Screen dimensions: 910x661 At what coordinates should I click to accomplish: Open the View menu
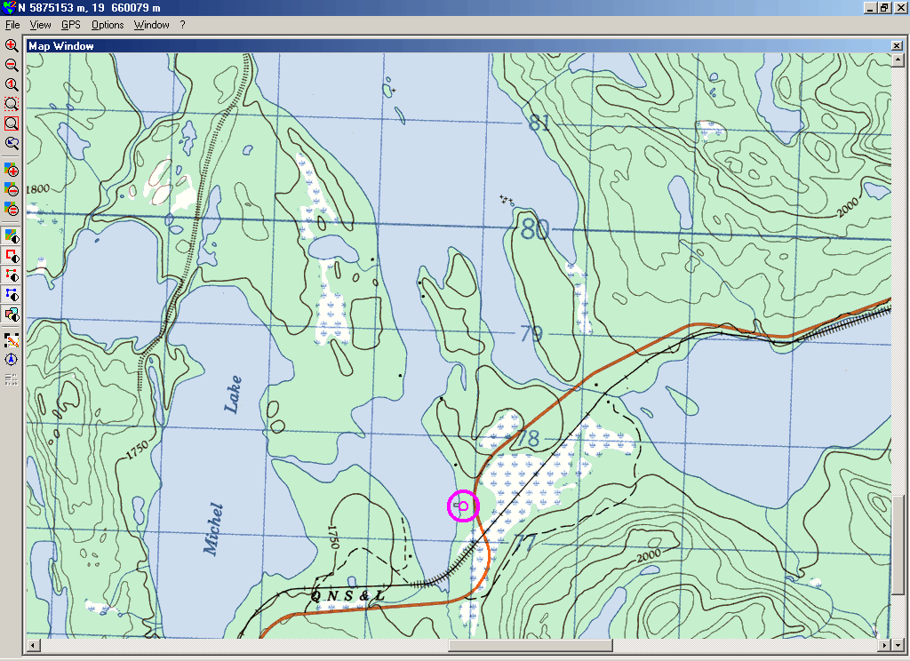(x=40, y=25)
